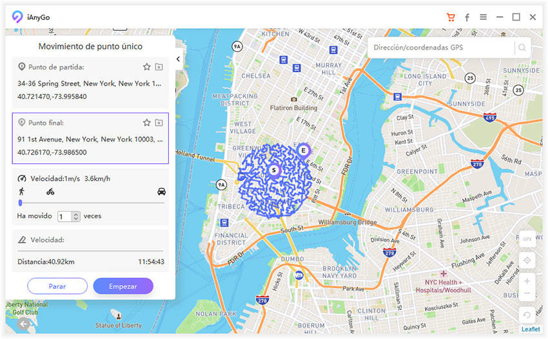Favorite the Punto final location star
The width and height of the screenshot is (548, 339).
(147, 122)
